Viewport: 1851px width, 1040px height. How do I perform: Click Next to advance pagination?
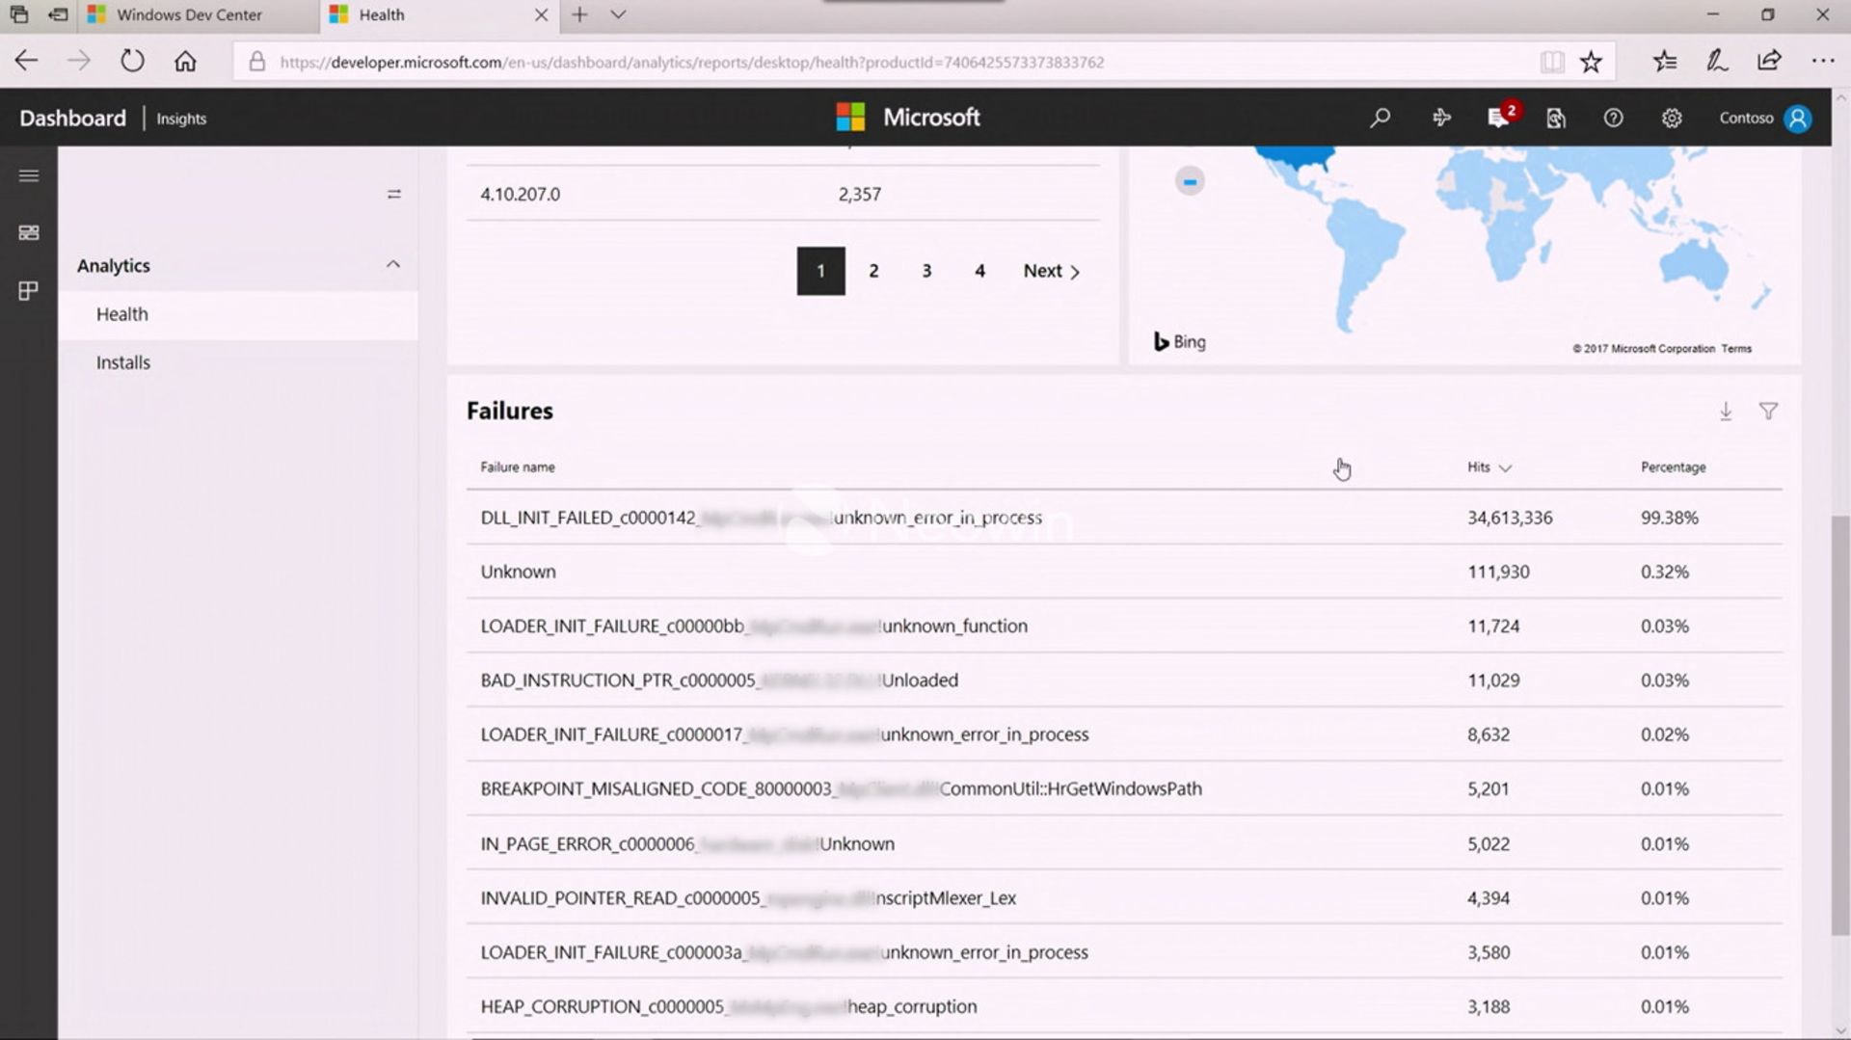click(1051, 271)
